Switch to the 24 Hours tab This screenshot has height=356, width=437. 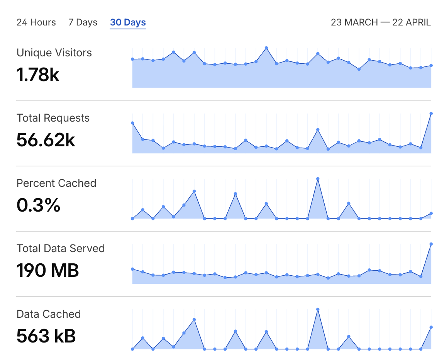36,22
